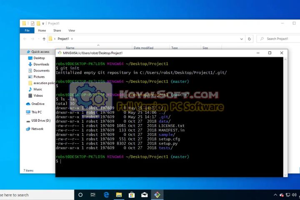The height and width of the screenshot is (200, 300).
Task: Click setup.py in terminal output
Action: 168,143
